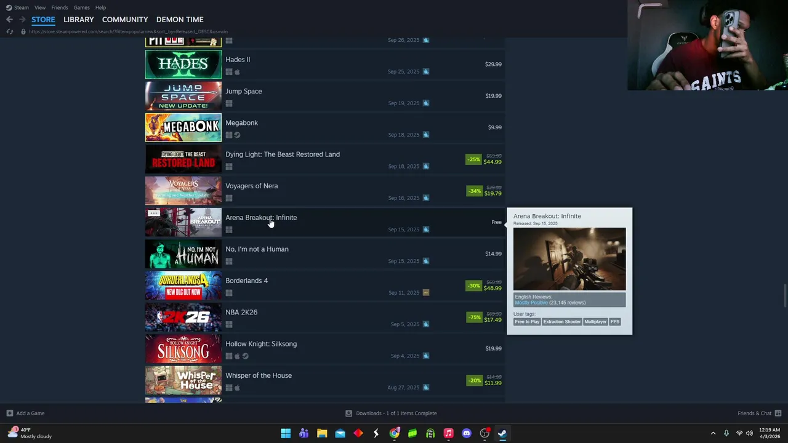Click the FPS tag in tooltip
This screenshot has height=443, width=788.
[x=615, y=322]
